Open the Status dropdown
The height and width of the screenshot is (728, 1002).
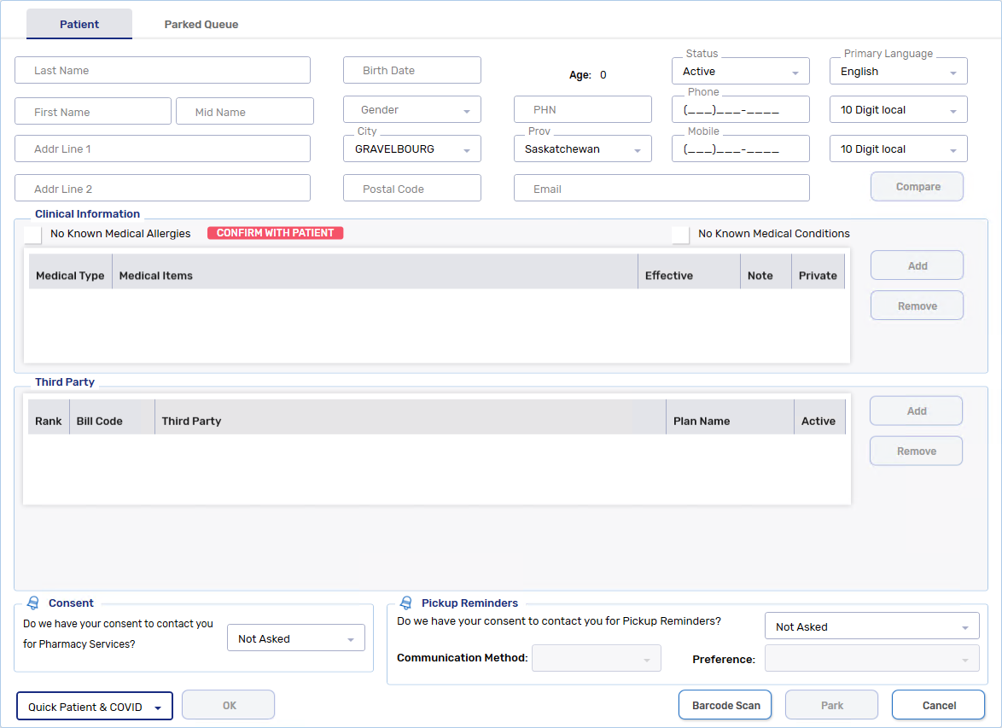pyautogui.click(x=795, y=71)
